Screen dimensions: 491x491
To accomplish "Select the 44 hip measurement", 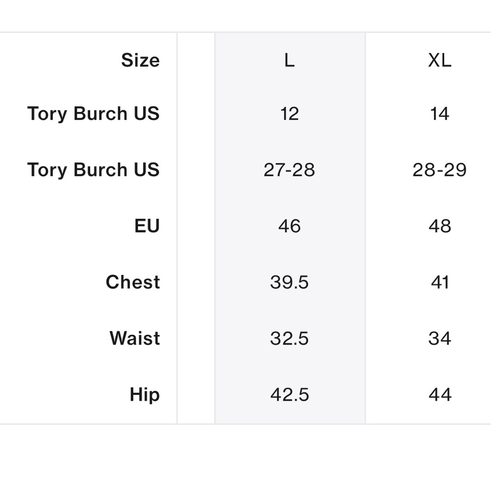I will tap(439, 394).
